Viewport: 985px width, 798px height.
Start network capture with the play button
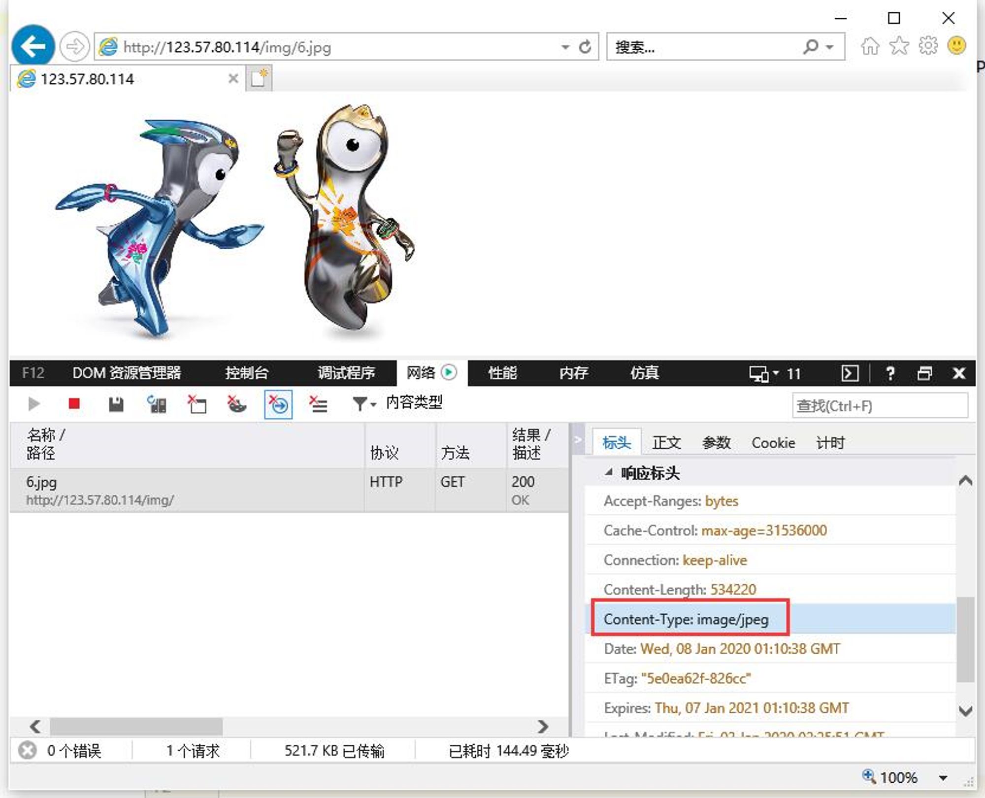click(x=34, y=404)
